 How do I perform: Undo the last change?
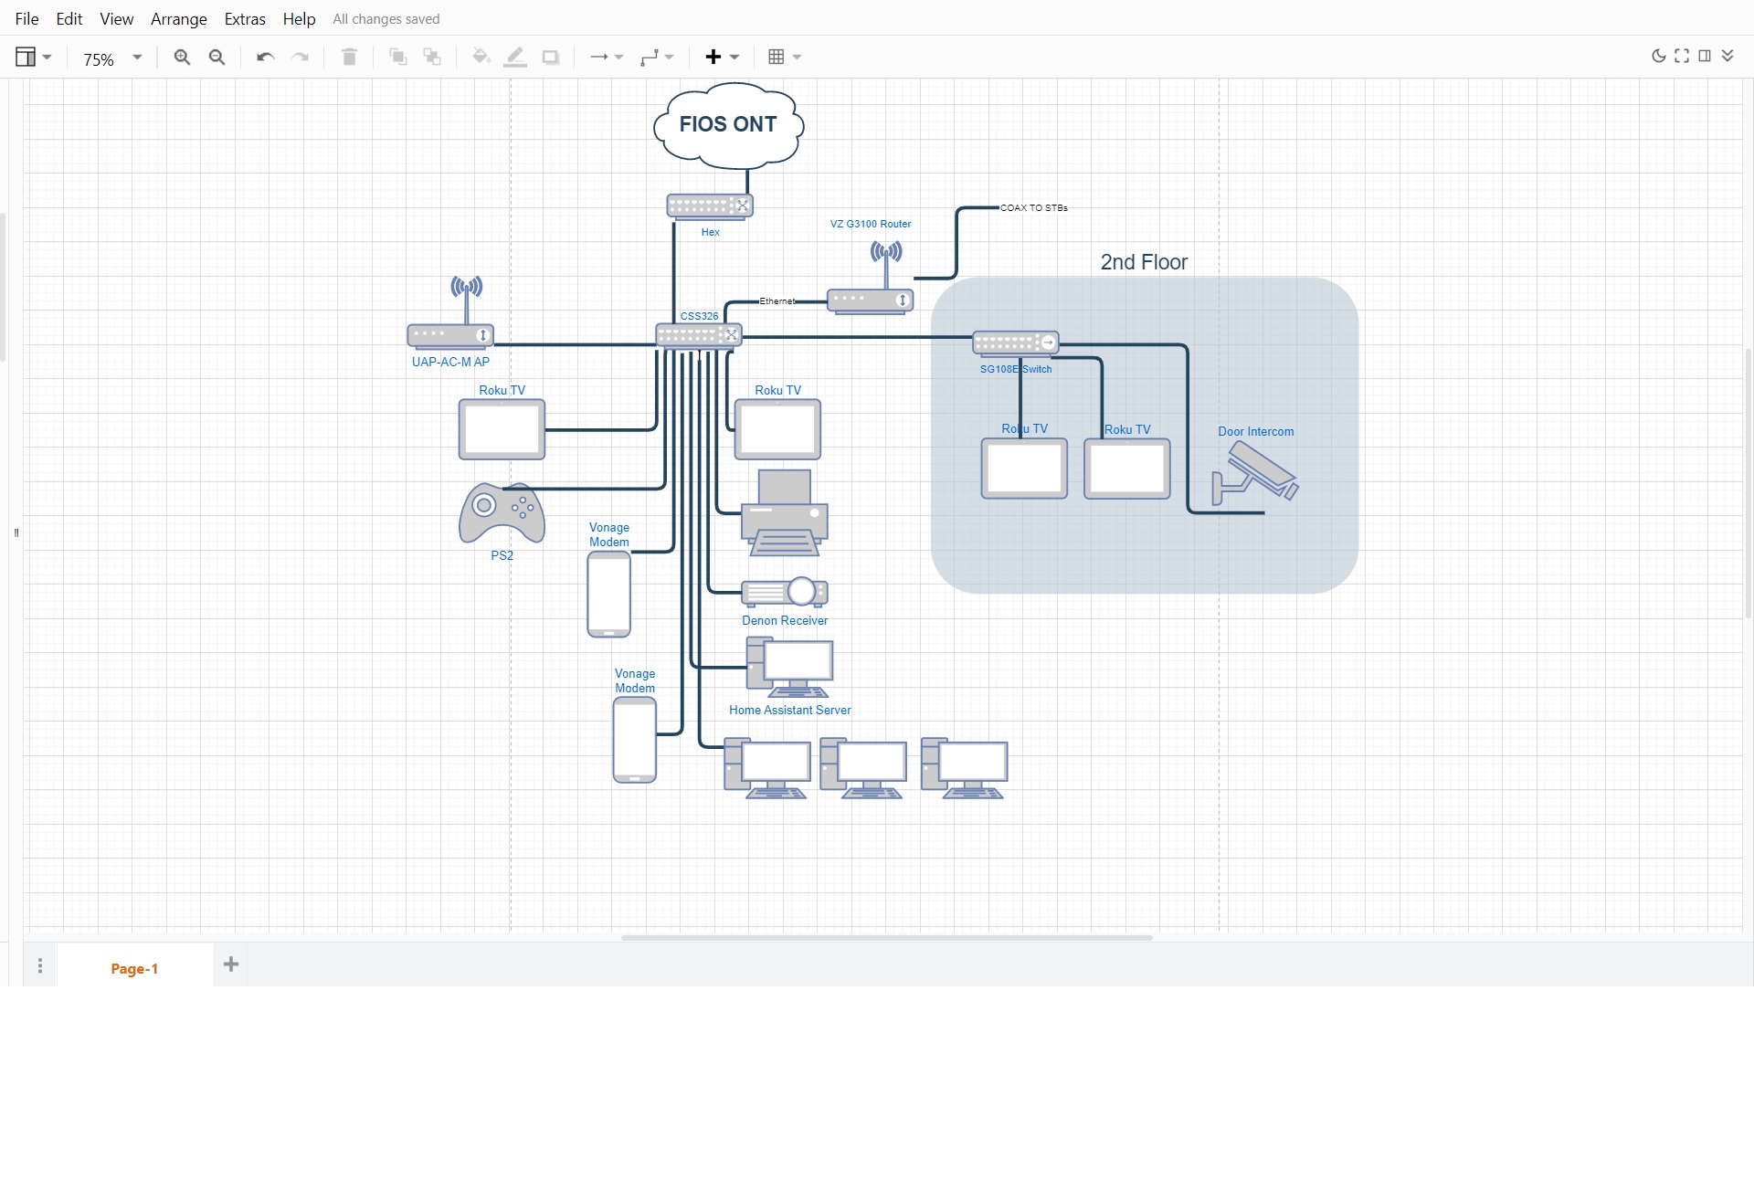pos(264,57)
